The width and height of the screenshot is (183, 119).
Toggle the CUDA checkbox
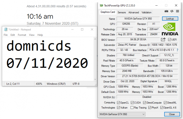(132, 103)
